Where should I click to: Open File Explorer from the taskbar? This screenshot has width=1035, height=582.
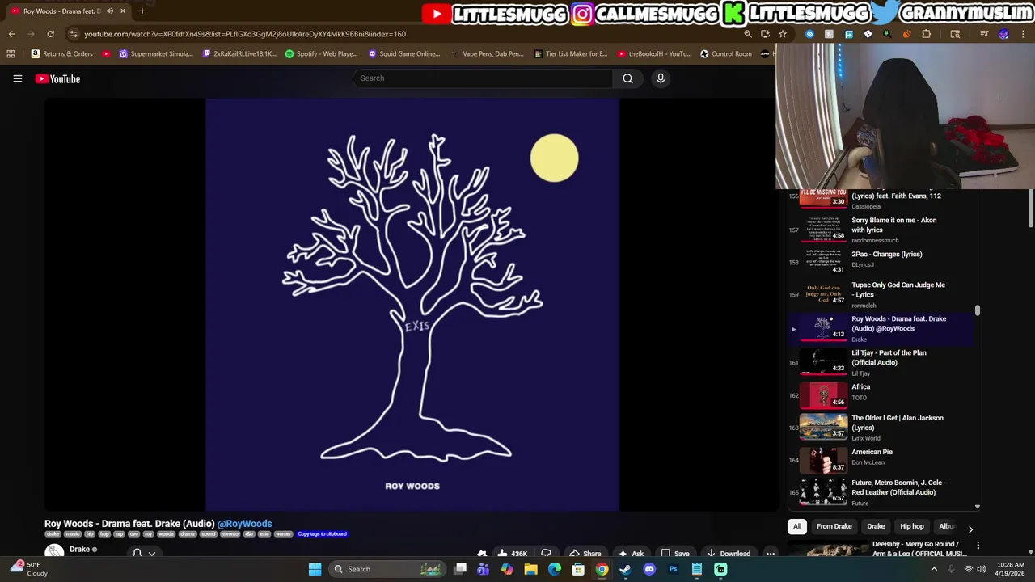tap(530, 569)
